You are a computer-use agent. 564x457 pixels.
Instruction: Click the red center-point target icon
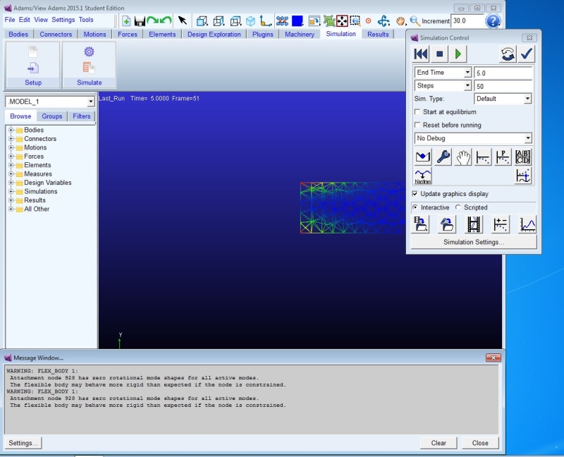(368, 21)
